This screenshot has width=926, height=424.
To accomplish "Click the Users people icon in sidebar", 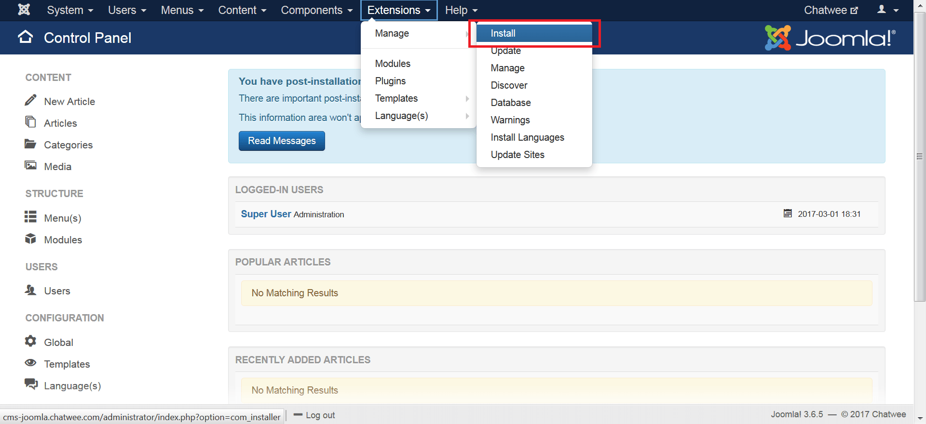I will (x=30, y=290).
